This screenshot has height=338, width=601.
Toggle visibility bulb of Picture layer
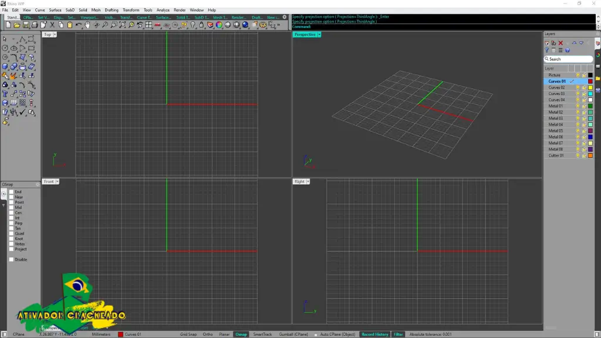[x=578, y=75]
